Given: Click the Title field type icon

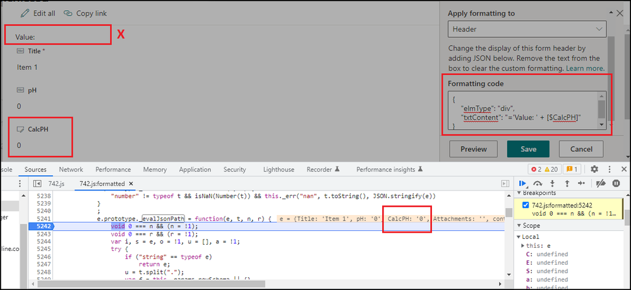Looking at the screenshot, I should pyautogui.click(x=20, y=51).
